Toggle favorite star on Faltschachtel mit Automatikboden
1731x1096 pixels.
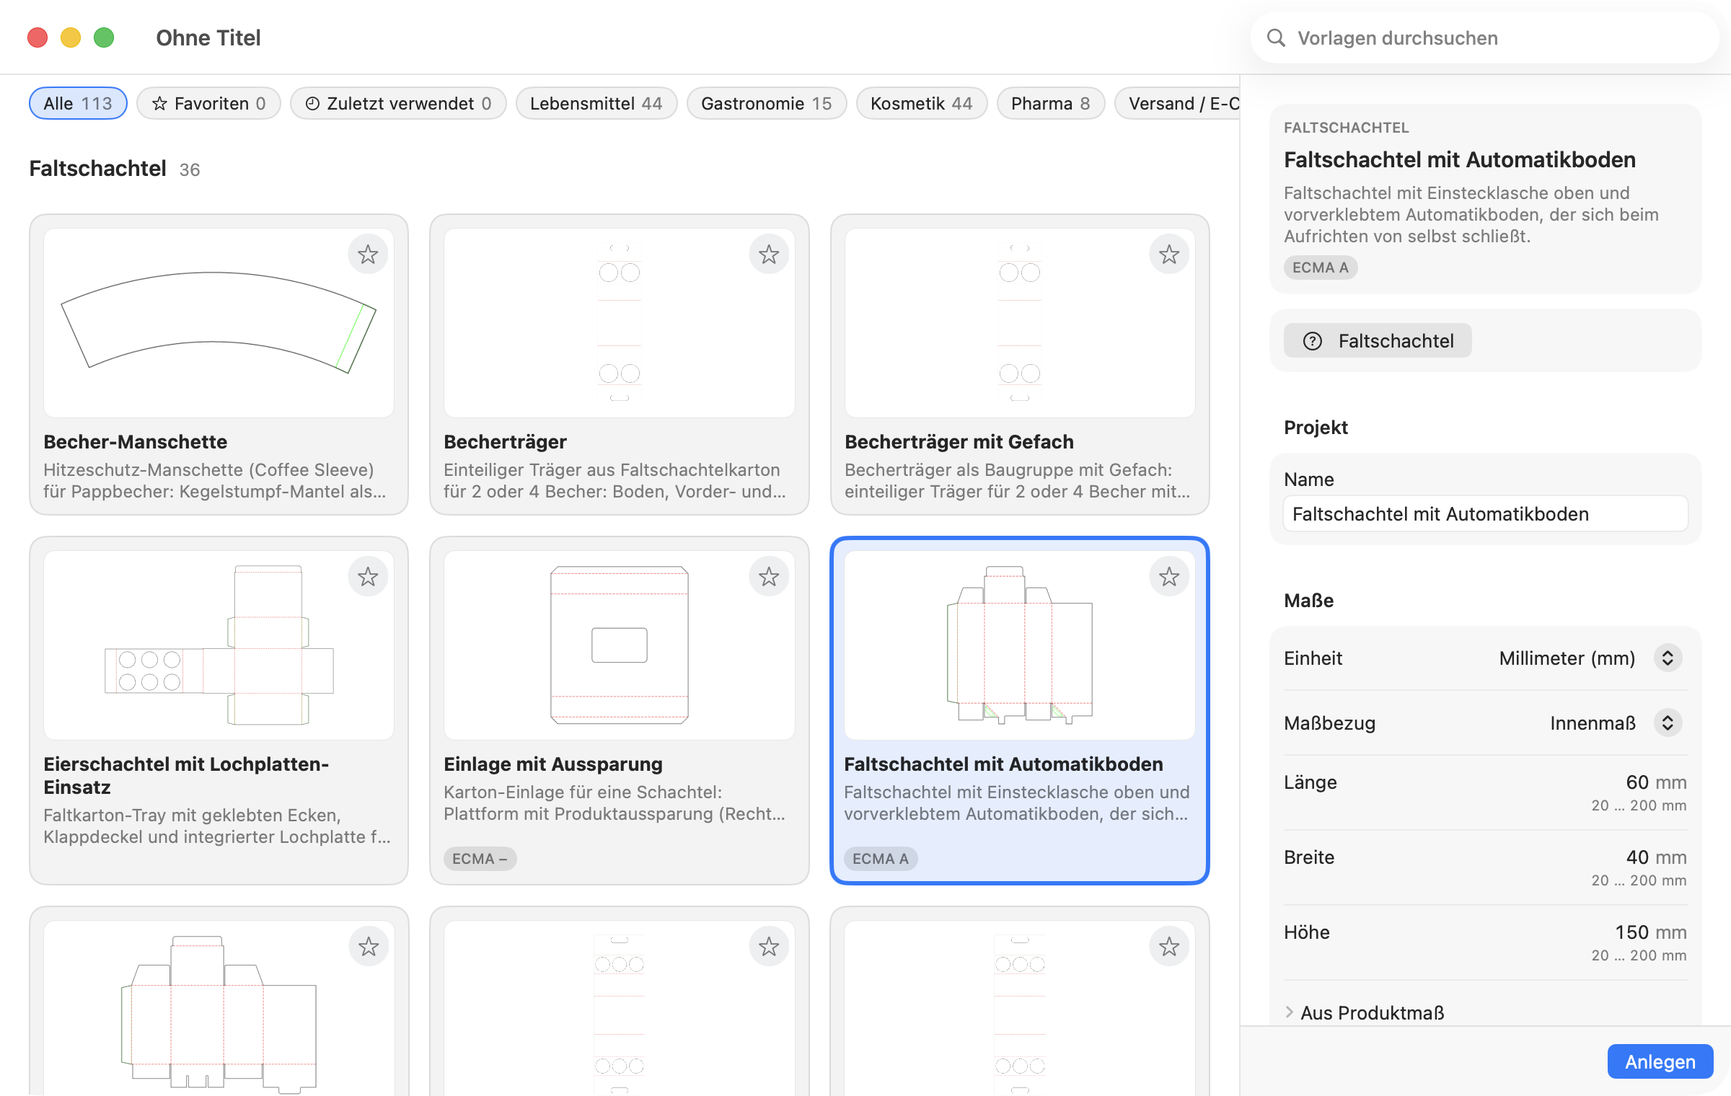coord(1169,576)
